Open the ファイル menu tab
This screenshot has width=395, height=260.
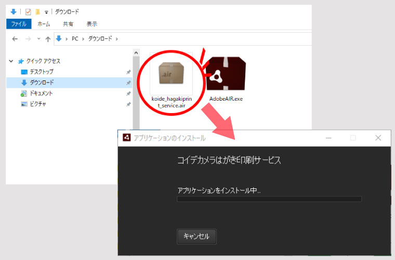19,24
